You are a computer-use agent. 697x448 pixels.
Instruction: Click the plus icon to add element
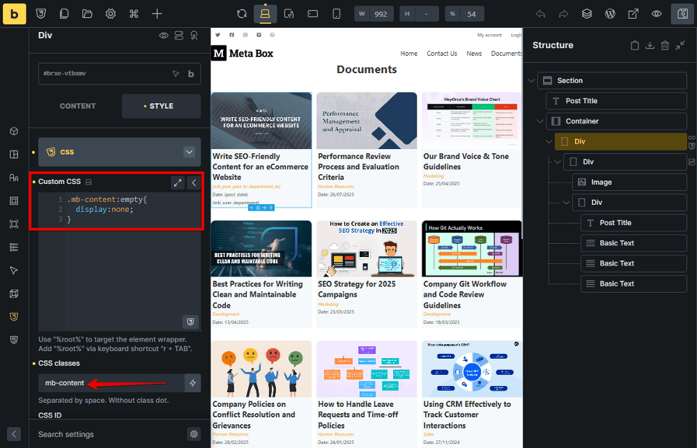tap(157, 13)
